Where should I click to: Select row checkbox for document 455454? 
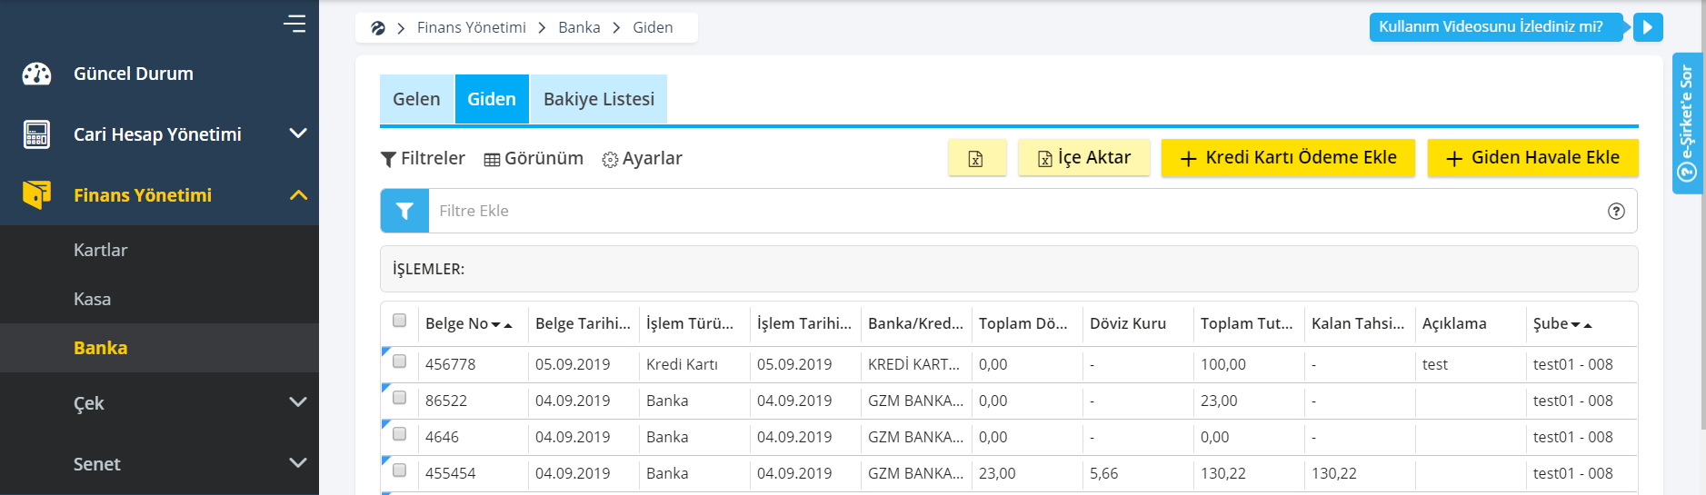click(x=399, y=470)
